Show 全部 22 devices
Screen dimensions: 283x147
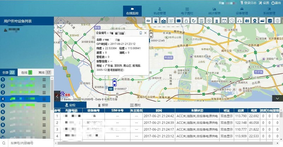click(x=8, y=73)
